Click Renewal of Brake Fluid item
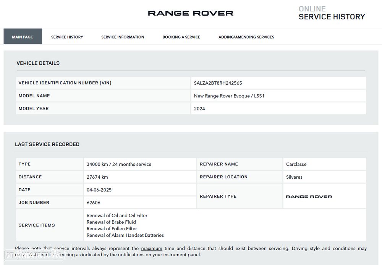 (111, 222)
